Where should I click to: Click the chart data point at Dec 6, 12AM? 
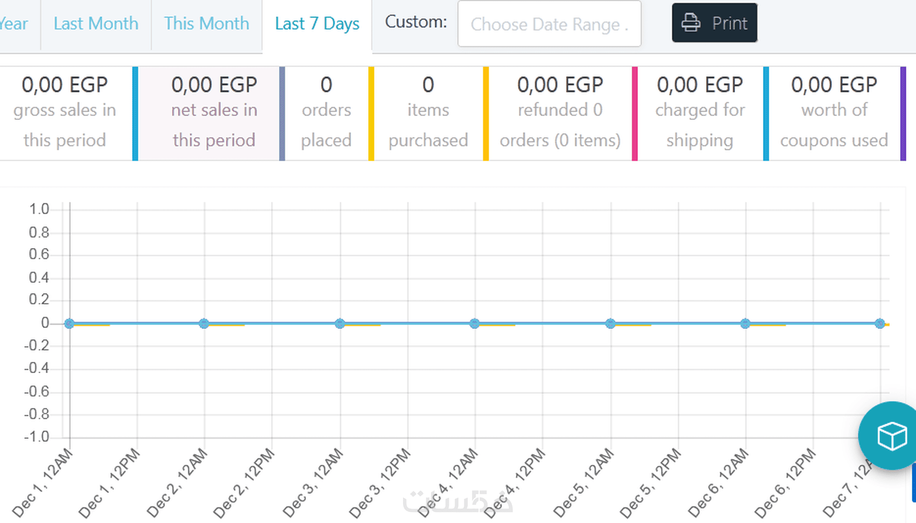745,324
